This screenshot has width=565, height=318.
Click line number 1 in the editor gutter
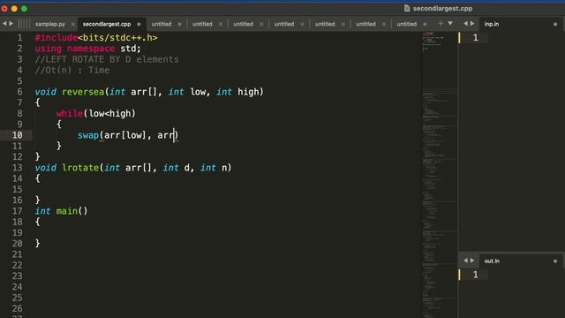coord(19,37)
